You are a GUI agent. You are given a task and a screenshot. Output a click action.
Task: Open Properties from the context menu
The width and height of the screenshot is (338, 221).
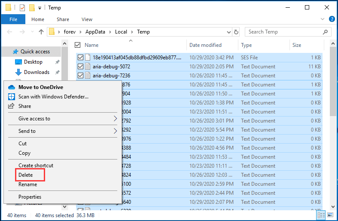tap(63, 197)
